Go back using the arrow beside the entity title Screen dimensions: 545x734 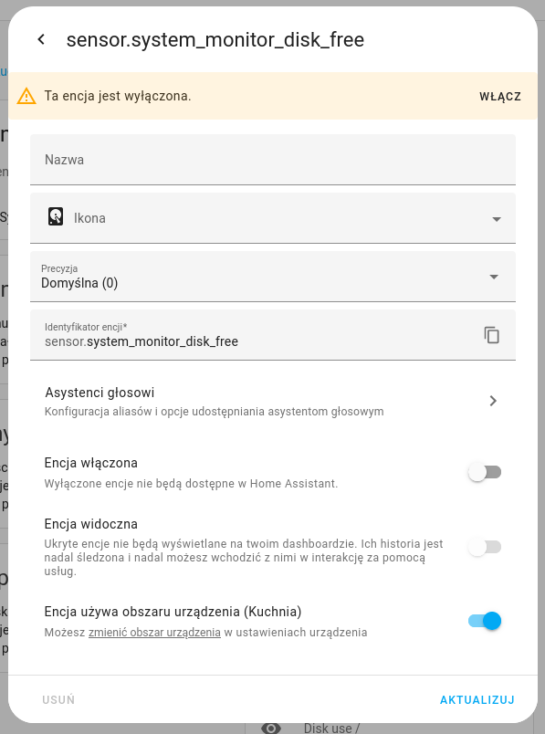coord(41,40)
